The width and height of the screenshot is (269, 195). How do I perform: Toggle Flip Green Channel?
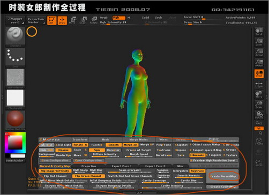tap(88, 176)
